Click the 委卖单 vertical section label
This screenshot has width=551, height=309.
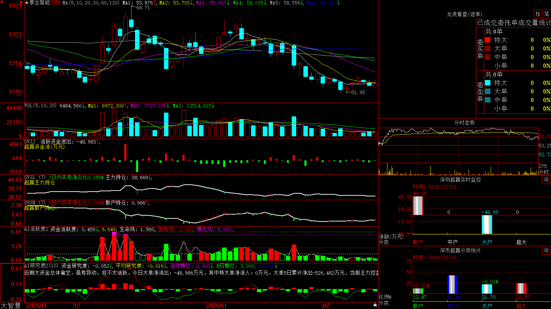[480, 92]
